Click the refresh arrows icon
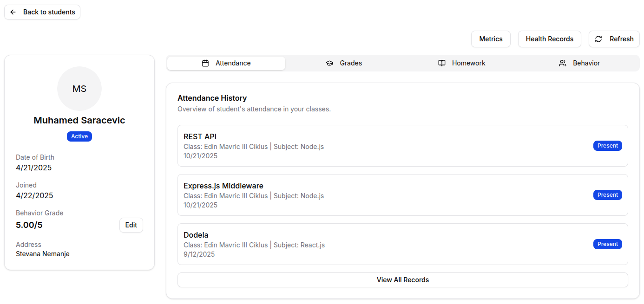 tap(598, 39)
